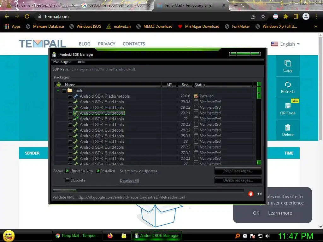323x242 pixels.
Task: Delete the temporary email address
Action: pyautogui.click(x=288, y=130)
